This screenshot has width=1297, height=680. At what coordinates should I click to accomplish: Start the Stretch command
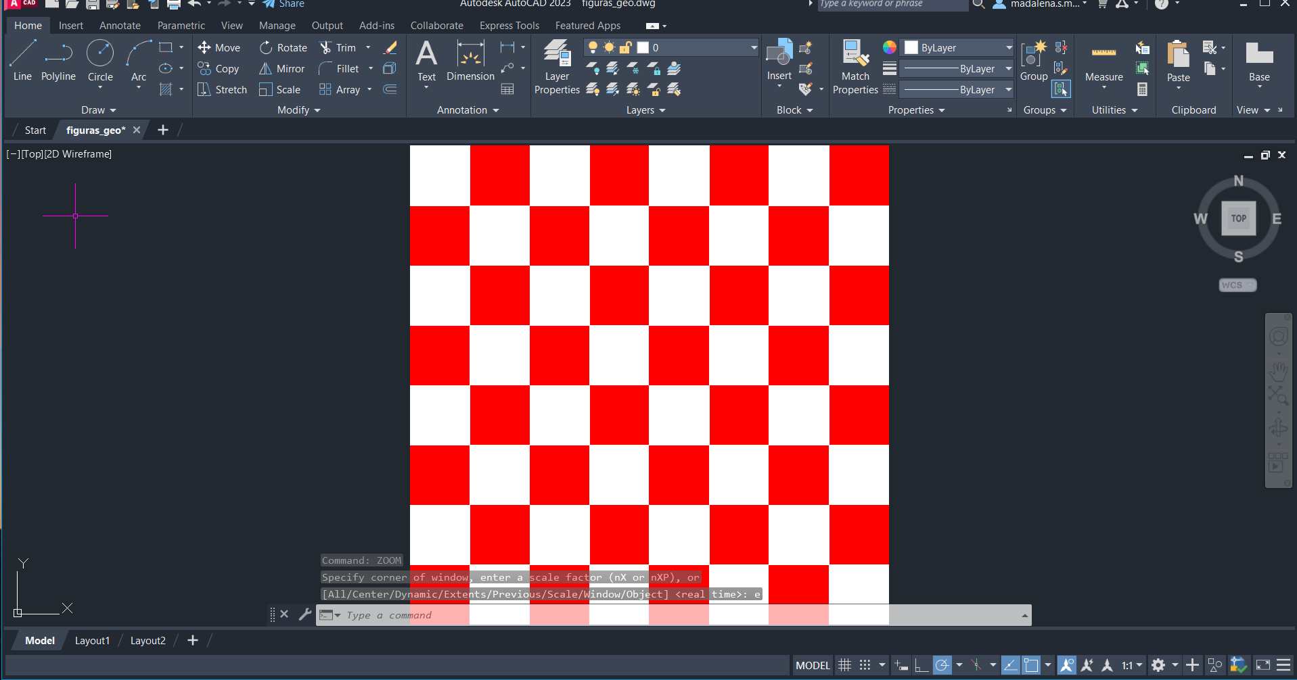(223, 90)
